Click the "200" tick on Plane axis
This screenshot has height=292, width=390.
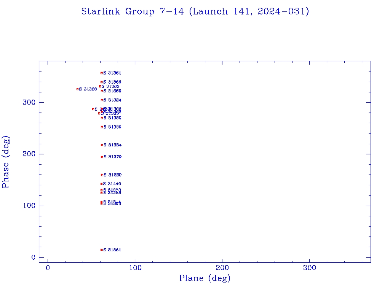(x=222, y=268)
